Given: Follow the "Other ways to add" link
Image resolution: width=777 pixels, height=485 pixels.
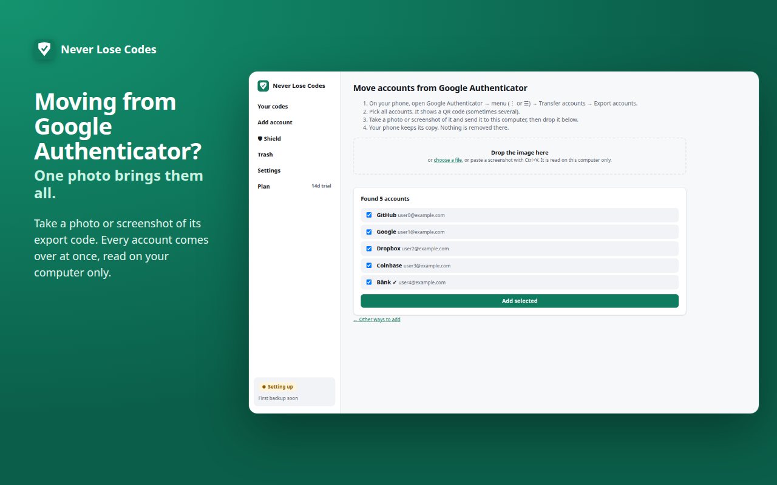Looking at the screenshot, I should click(x=377, y=319).
